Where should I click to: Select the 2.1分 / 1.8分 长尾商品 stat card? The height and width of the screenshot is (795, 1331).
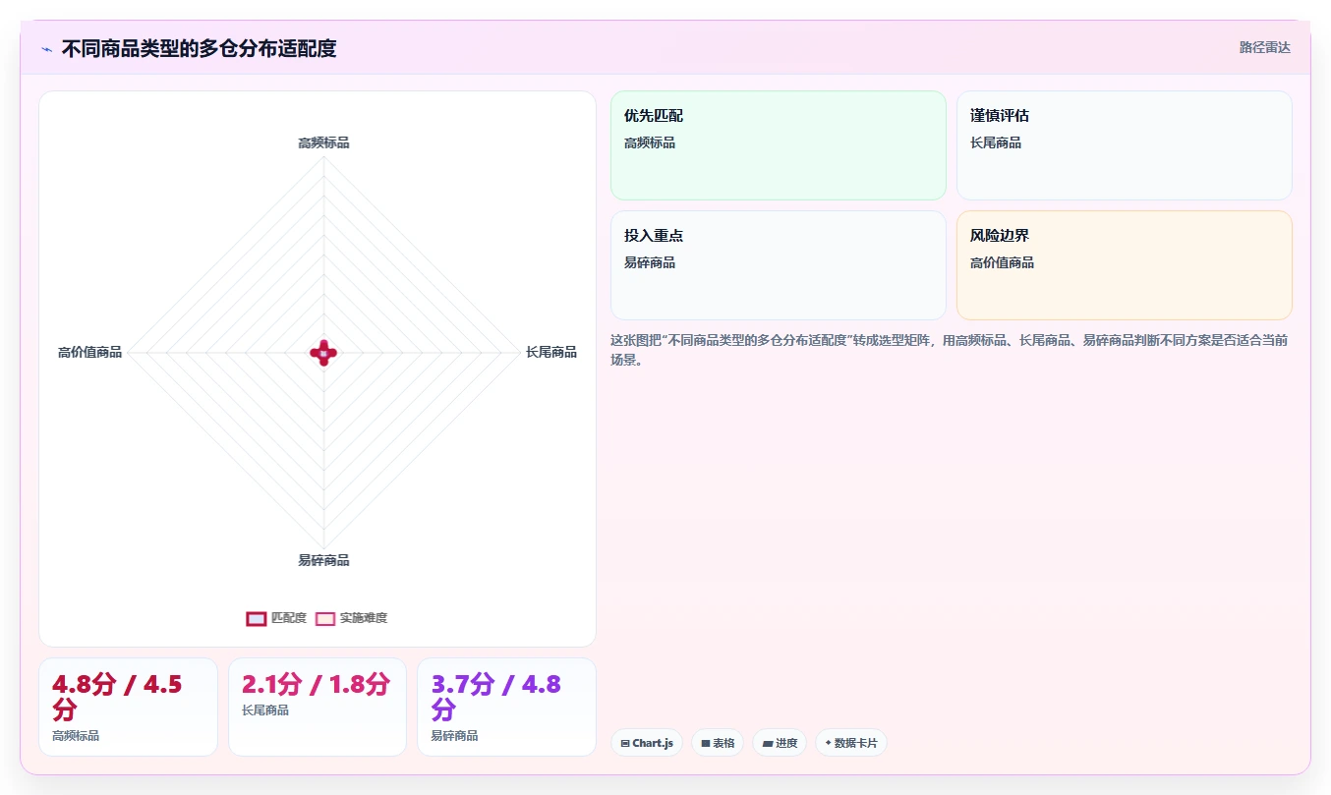pos(318,707)
